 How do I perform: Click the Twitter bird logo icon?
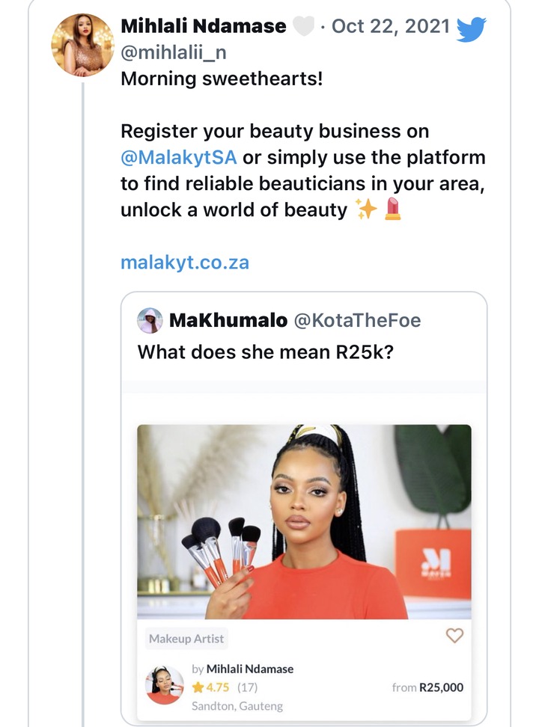tap(471, 28)
